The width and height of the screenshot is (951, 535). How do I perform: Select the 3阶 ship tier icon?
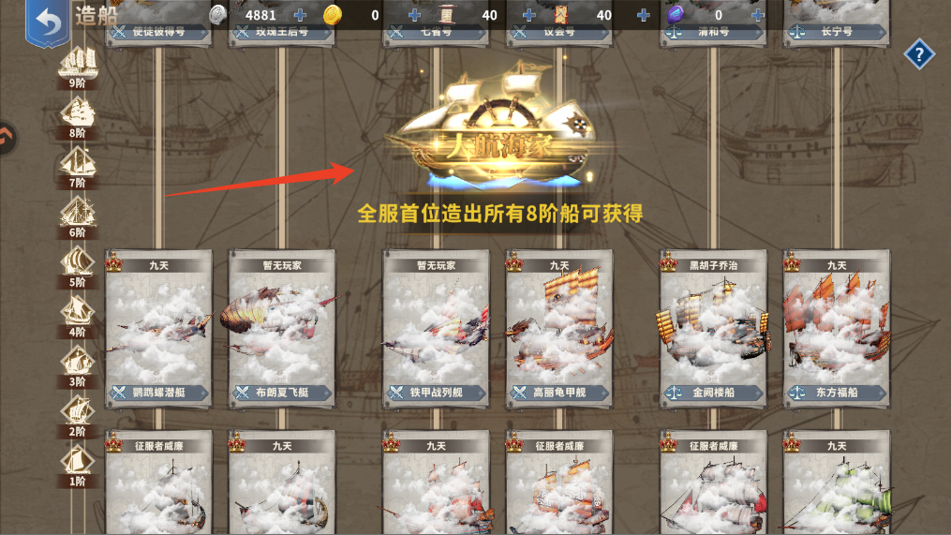78,366
